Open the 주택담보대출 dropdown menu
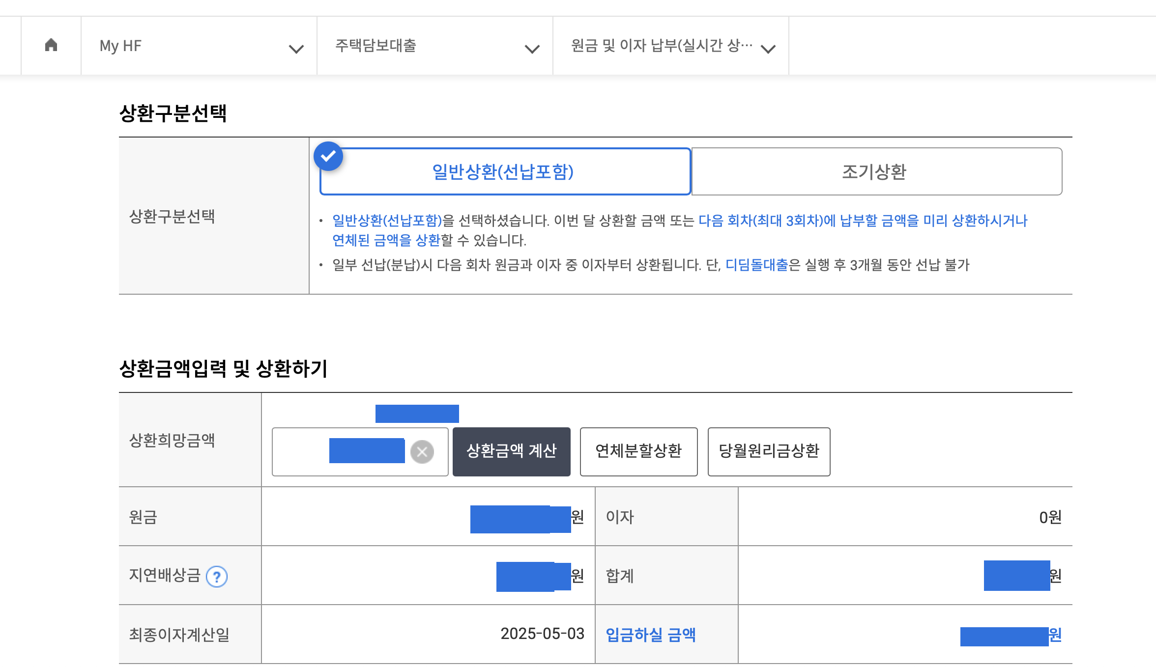The height and width of the screenshot is (667, 1156). click(434, 46)
